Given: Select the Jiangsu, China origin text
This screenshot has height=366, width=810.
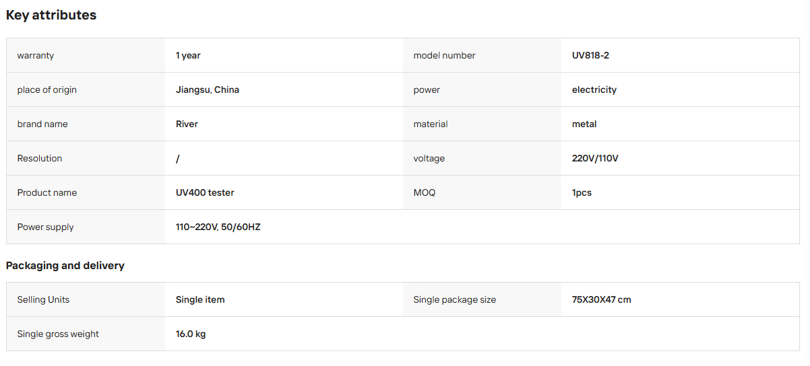Looking at the screenshot, I should 208,89.
